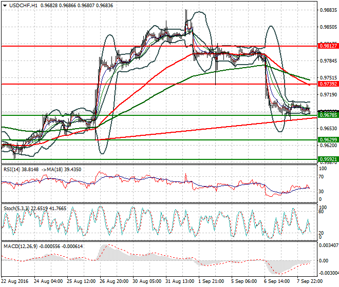Viewport: 339px width, 287px height.
Task: Select the MACD(12,26,9) indicator label
Action: tap(21, 246)
